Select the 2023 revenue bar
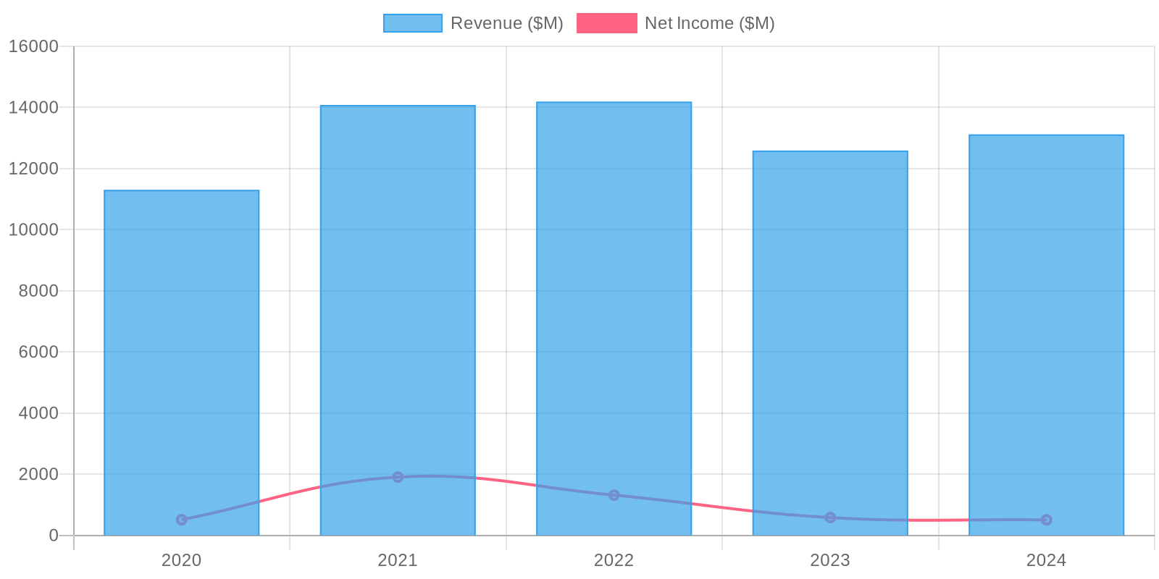 [x=830, y=326]
